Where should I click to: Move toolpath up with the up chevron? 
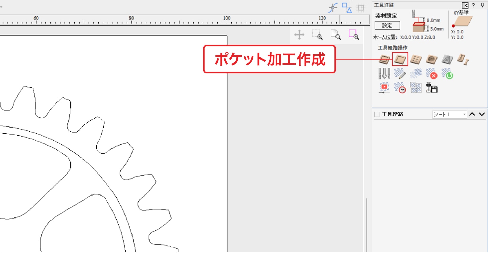coord(472,114)
